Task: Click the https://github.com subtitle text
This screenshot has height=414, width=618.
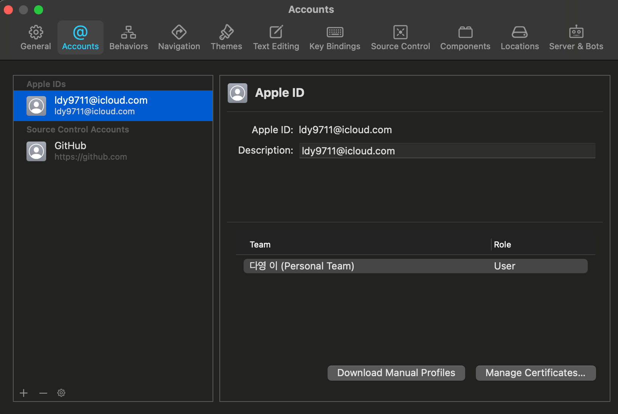Action: (91, 157)
